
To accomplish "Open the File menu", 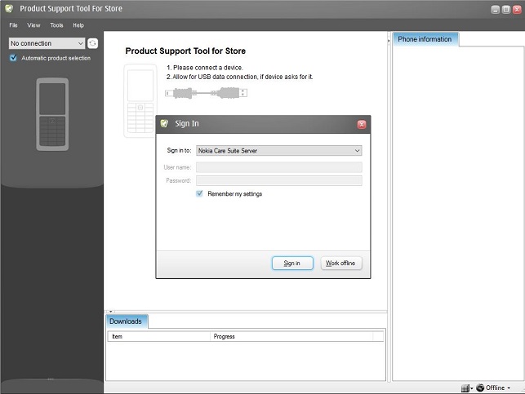I will point(13,25).
